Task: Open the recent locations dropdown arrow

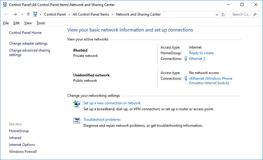Action: pos(22,14)
